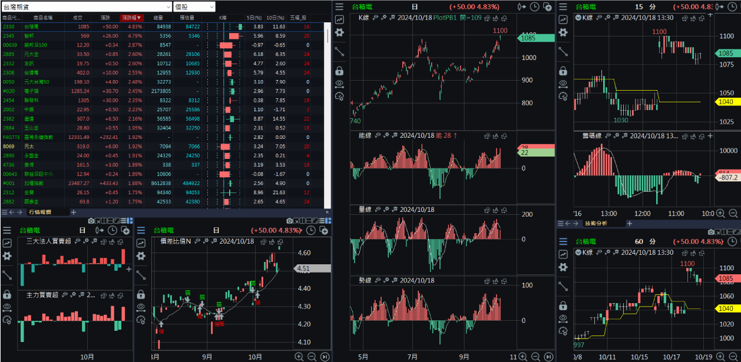Select the 行情報價 tab
Viewport: 741px width, 362px height.
(x=40, y=212)
